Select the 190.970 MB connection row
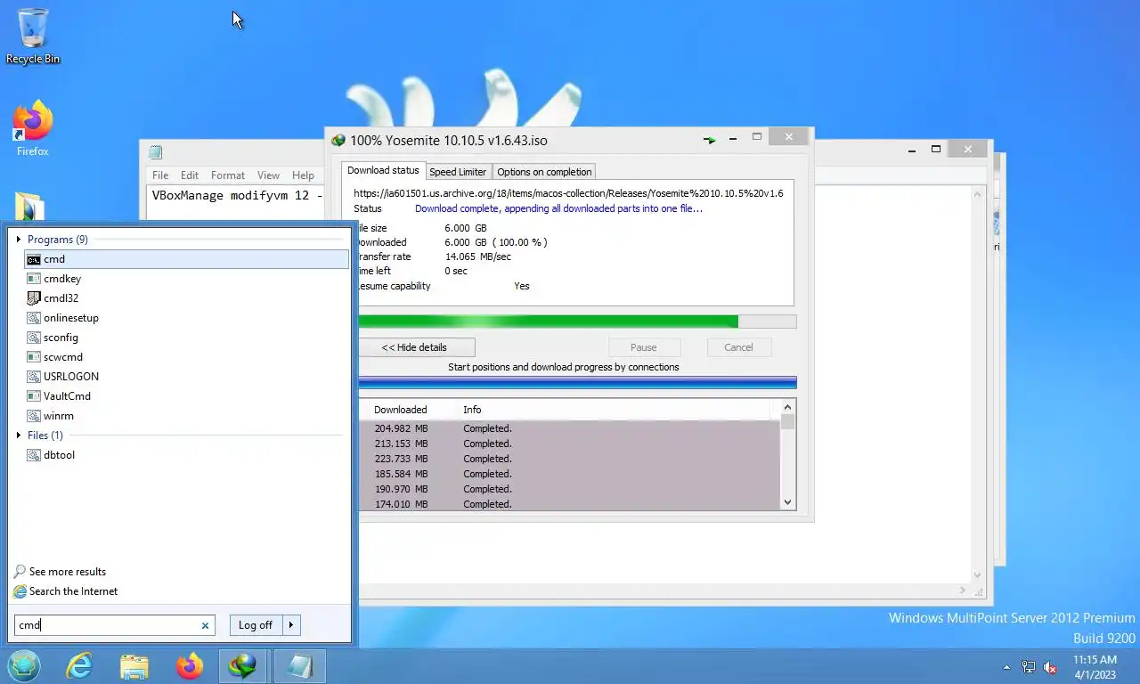Screen dimensions: 1140x684 click(x=569, y=489)
